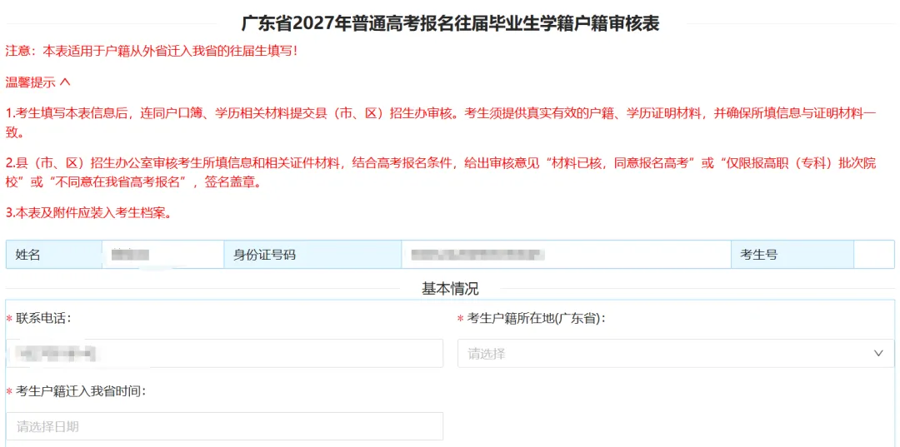Viewport: 900px width, 447px height.
Task: Click tip 2 about 招生办公室审核
Action: (441, 173)
